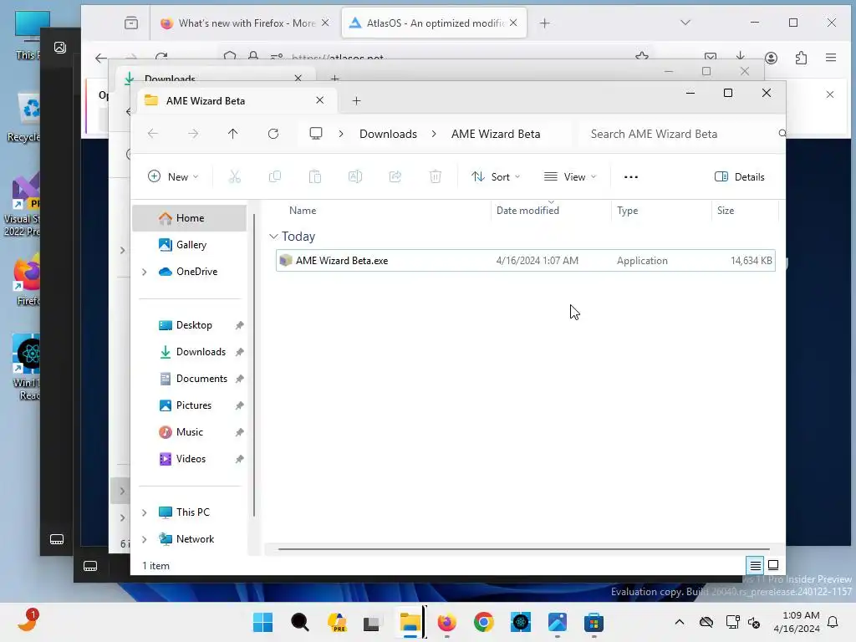
Task: Switch to large thumbnails view icon
Action: (773, 565)
